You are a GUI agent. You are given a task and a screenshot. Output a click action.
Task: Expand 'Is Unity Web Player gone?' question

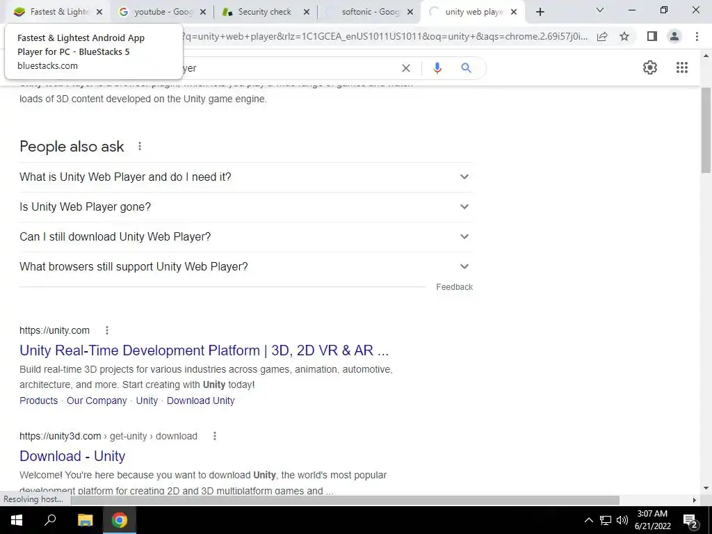click(246, 207)
